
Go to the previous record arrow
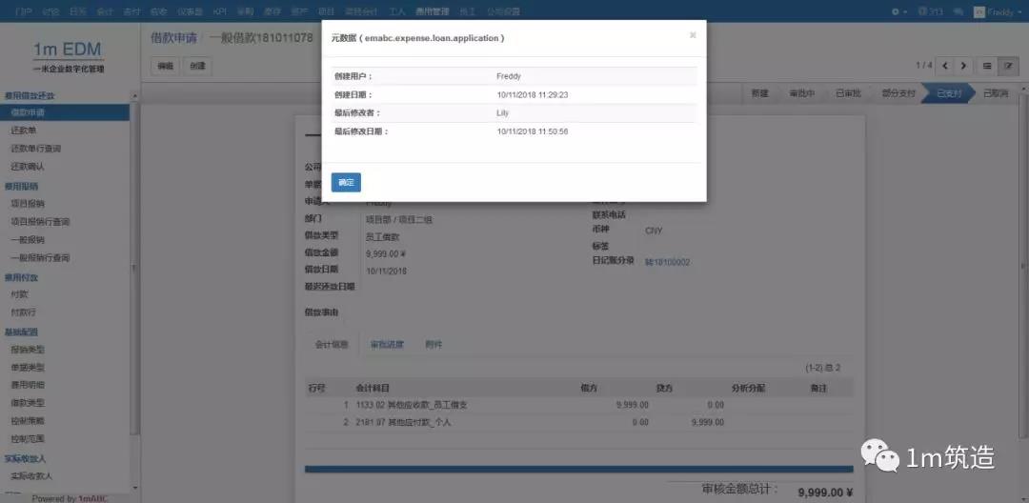coord(945,66)
